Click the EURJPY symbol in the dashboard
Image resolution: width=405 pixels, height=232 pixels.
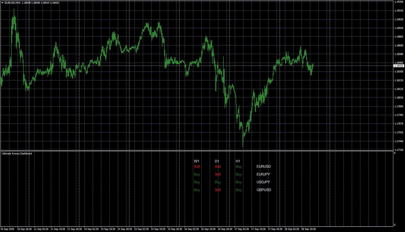[263, 174]
